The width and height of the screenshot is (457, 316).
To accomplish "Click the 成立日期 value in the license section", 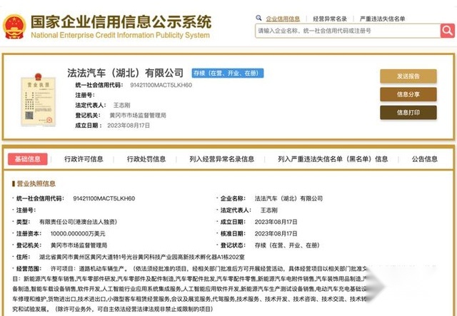I will (x=276, y=222).
